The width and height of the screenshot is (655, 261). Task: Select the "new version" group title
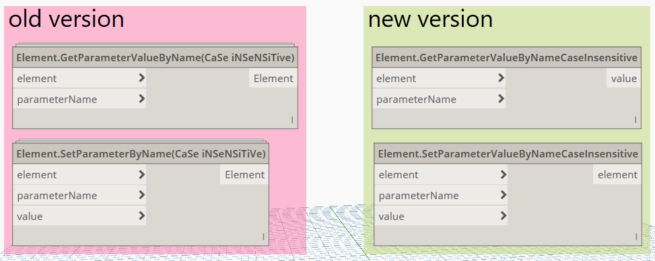[430, 20]
